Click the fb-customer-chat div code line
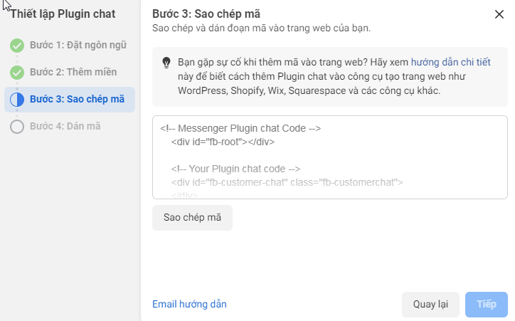The width and height of the screenshot is (515, 321). (x=287, y=182)
